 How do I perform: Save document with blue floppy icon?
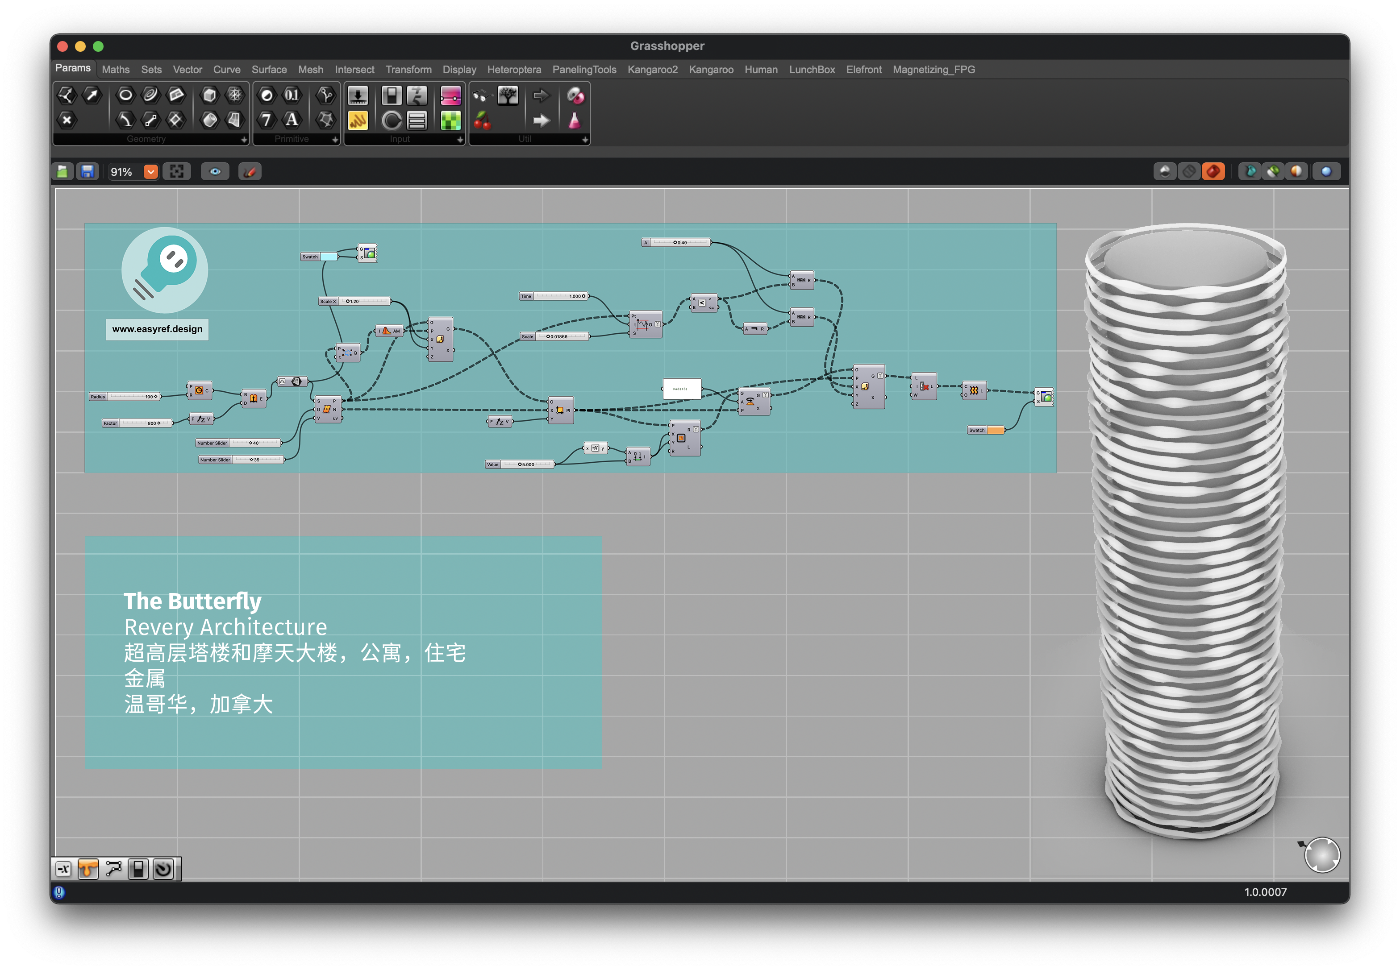pos(87,172)
